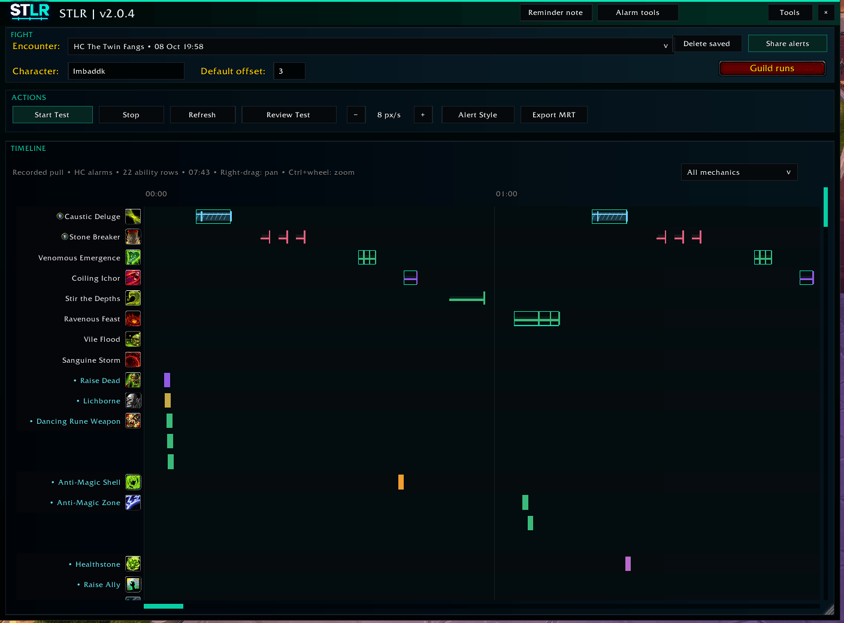Screen dimensions: 844x623
Task: Click the Dancing Rune Weapon spell icon
Action: (x=133, y=421)
